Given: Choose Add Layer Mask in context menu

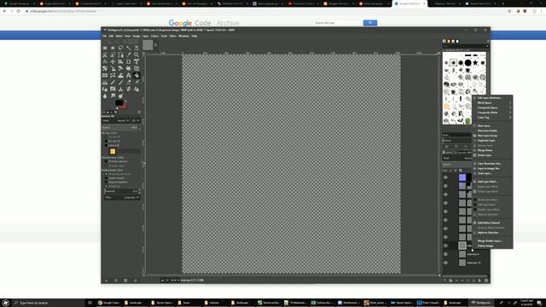Looking at the screenshot, I should point(492,182).
